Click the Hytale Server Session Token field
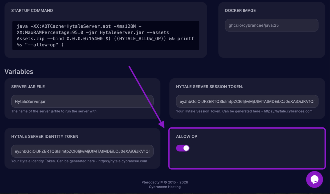The height and width of the screenshot is (194, 330). (x=247, y=101)
